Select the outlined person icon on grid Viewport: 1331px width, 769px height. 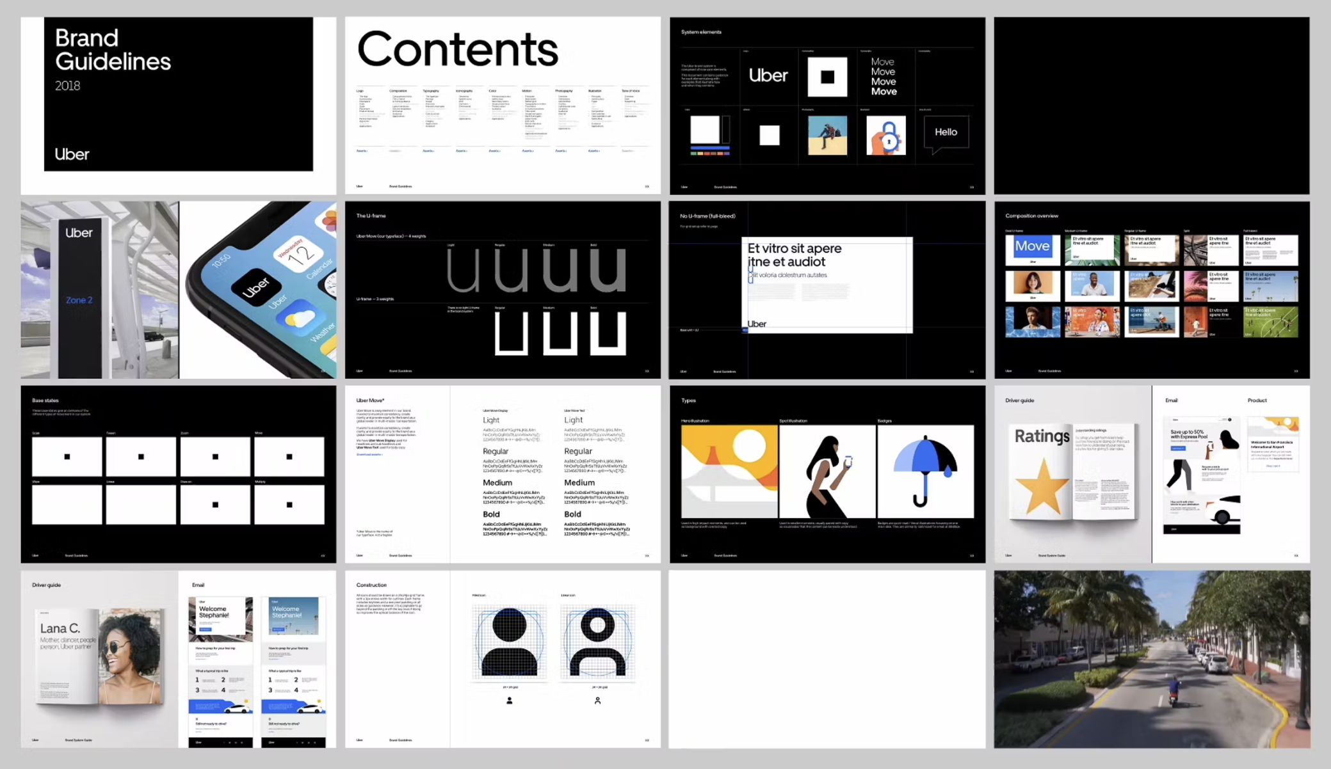pos(597,642)
